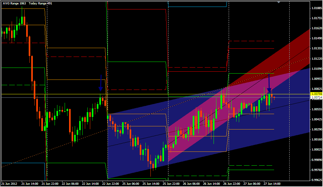Click the '25 Jun 14:00' time label
This screenshot has width=323, height=187.
click(x=151, y=184)
